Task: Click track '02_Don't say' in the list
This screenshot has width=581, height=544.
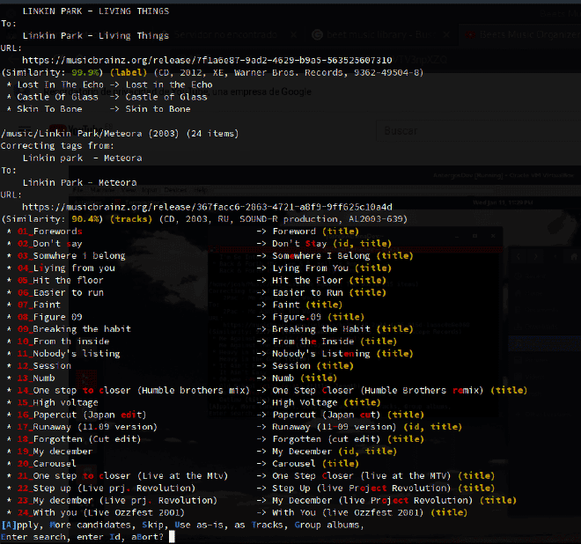Action: click(49, 244)
